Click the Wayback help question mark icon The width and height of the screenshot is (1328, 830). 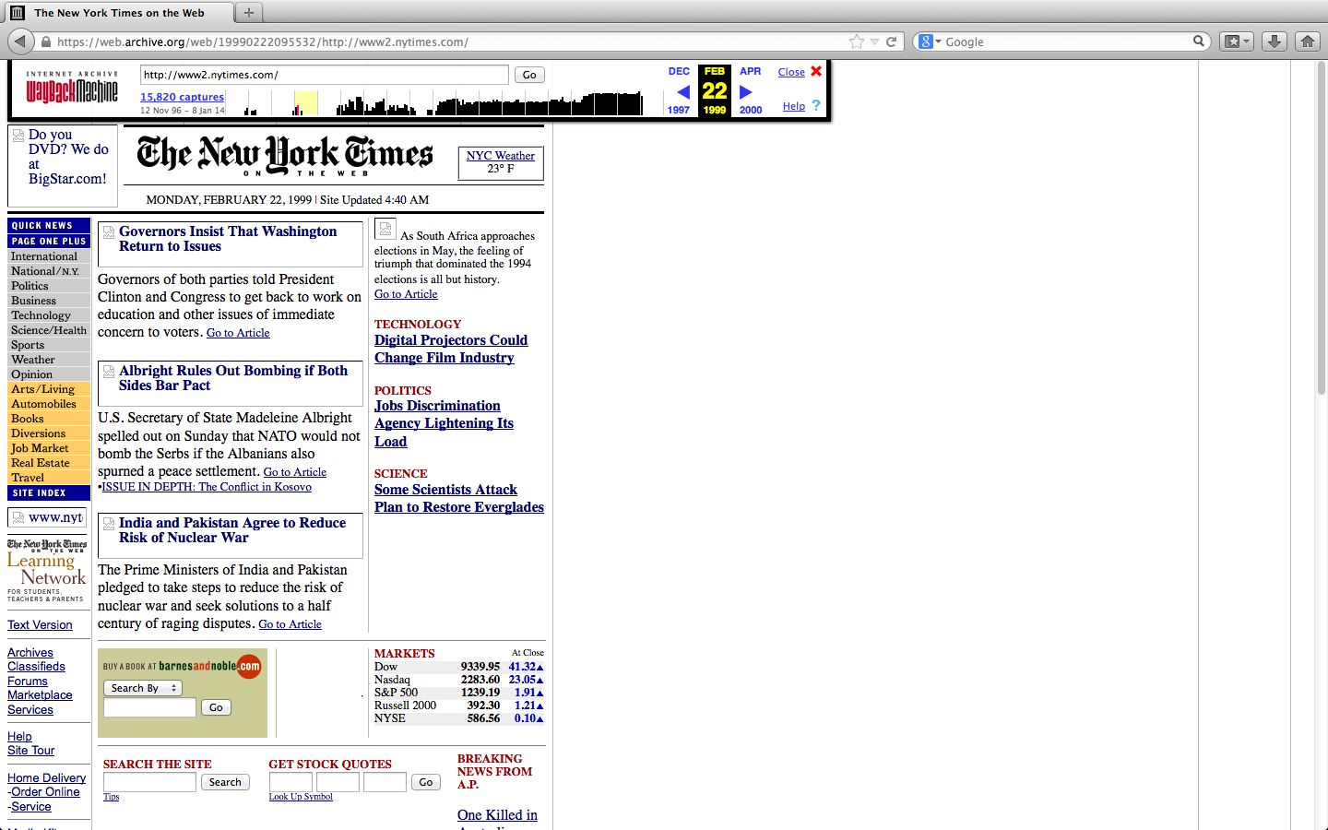coord(816,105)
